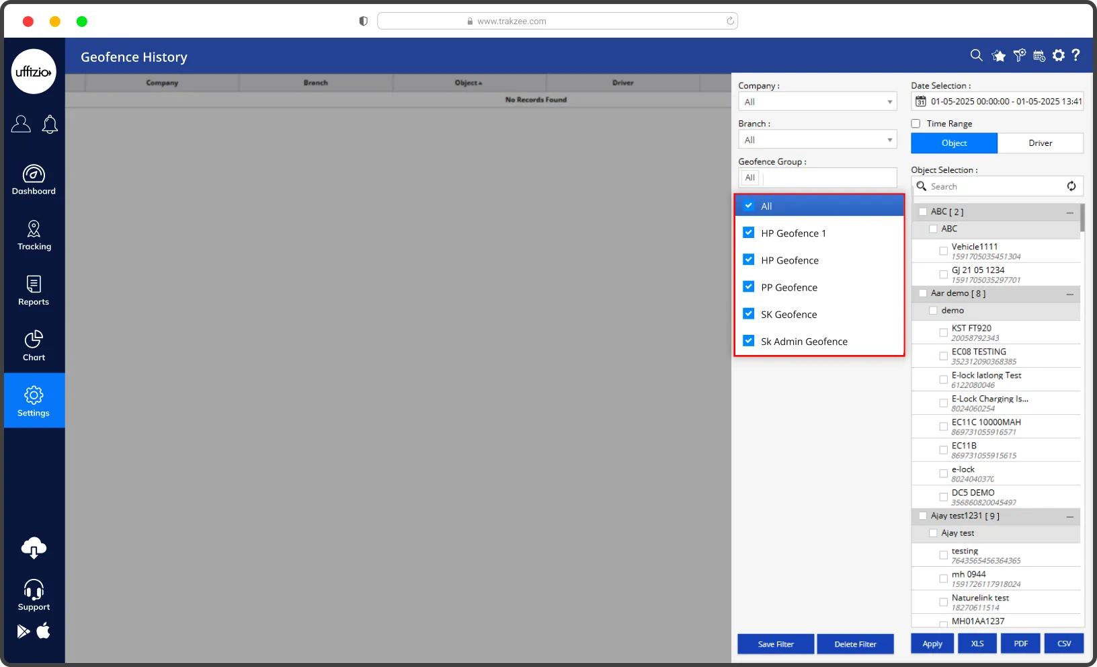Open the notifications bell icon
This screenshot has height=667, width=1097.
tap(50, 124)
